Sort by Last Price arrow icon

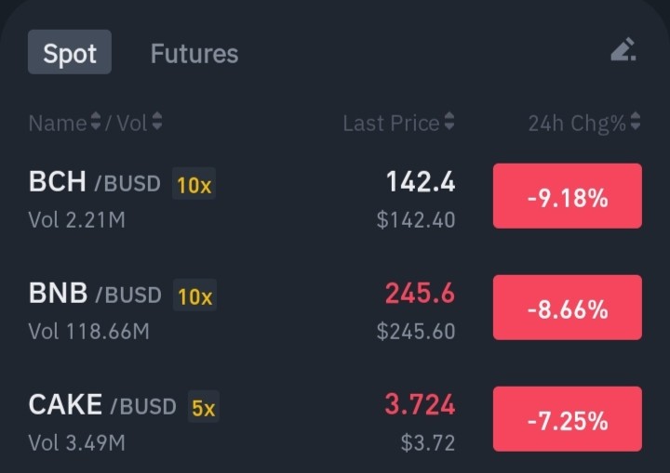(x=449, y=121)
